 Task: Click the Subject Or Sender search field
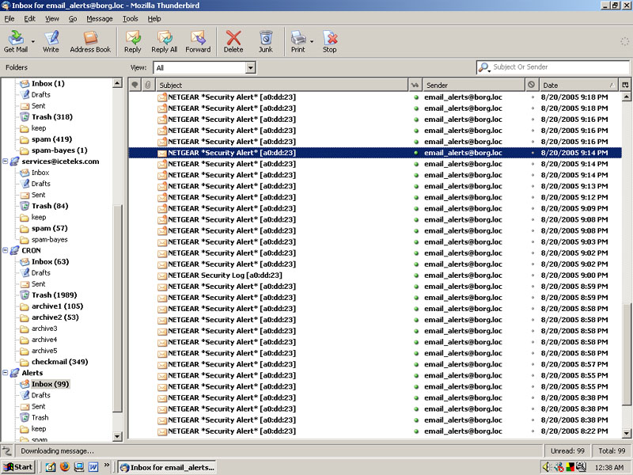(x=553, y=67)
